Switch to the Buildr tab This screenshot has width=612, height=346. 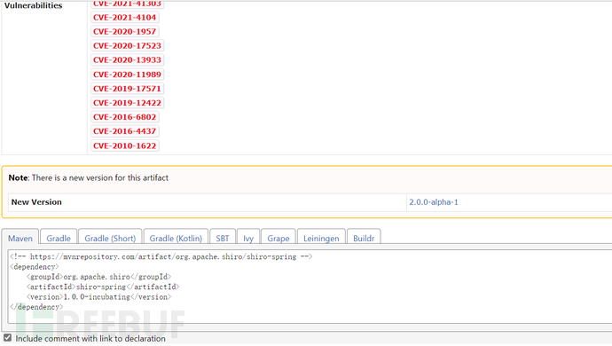coord(364,238)
